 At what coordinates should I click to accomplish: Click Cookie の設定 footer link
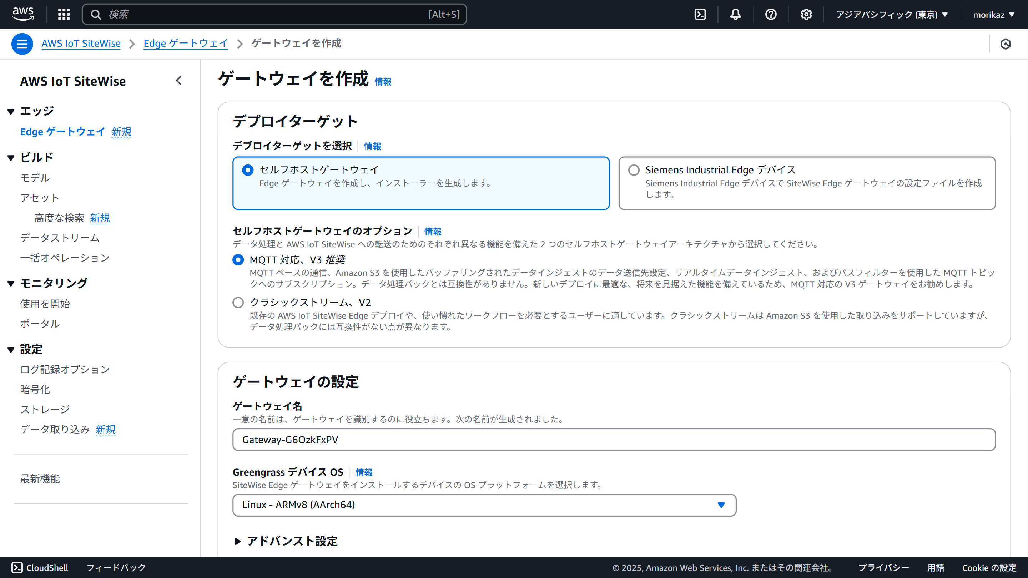point(989,567)
